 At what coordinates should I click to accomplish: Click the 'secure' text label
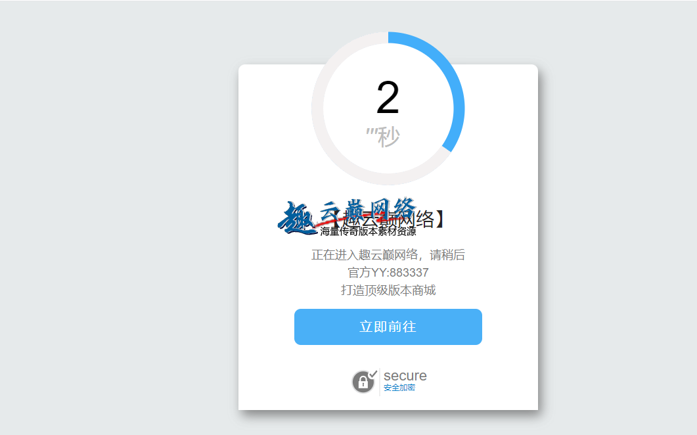coord(405,376)
